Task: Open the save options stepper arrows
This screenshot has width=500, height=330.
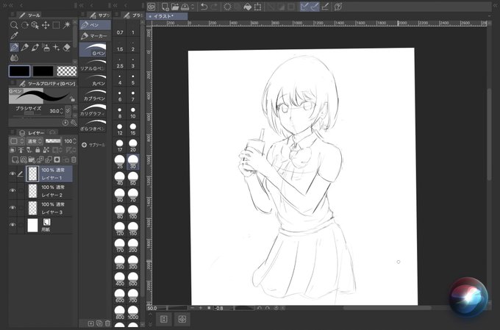Action: [193, 7]
